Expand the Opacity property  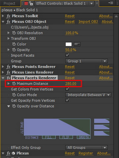click(x=9, y=50)
